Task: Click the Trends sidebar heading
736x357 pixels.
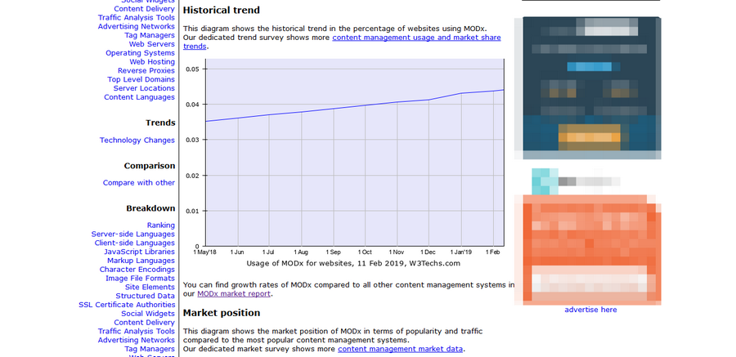Action: 160,123
